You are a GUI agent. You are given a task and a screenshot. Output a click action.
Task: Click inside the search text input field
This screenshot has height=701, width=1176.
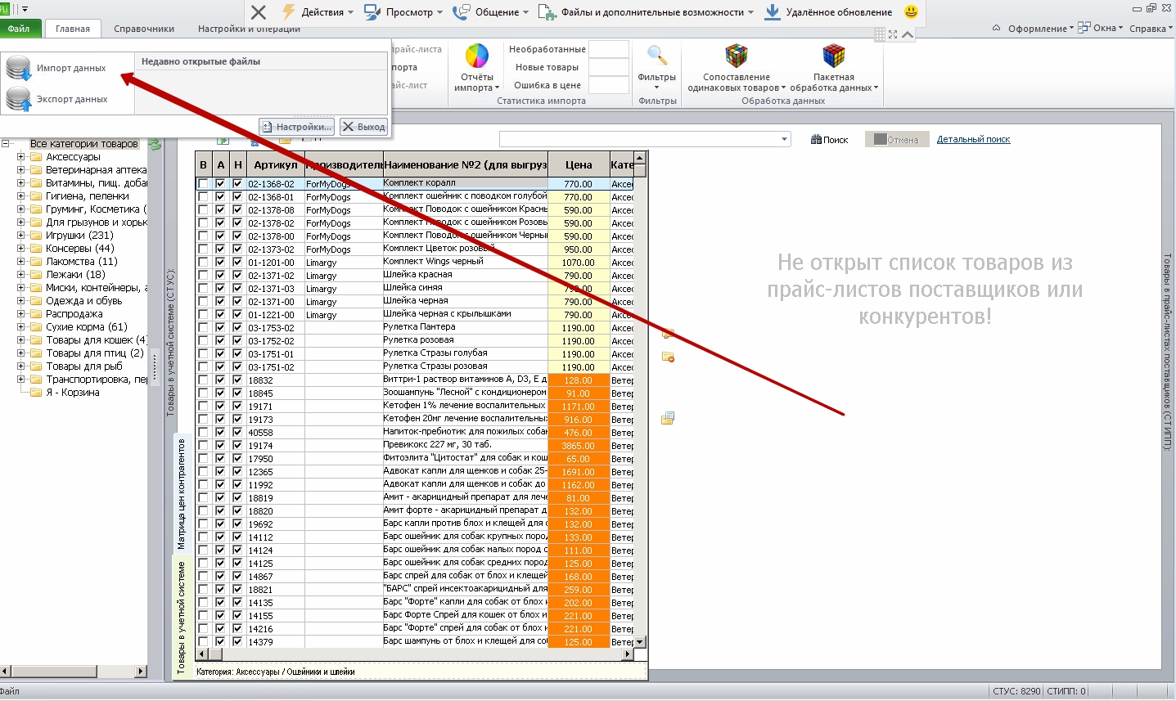(x=639, y=139)
